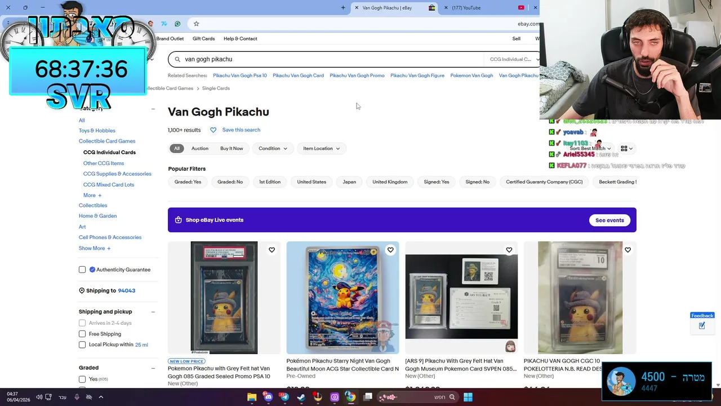This screenshot has width=721, height=406.
Task: Change the 25 mi pickup distance
Action: [141, 345]
